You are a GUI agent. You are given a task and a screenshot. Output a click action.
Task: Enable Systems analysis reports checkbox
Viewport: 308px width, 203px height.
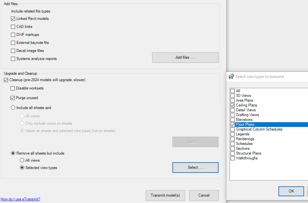[13, 59]
